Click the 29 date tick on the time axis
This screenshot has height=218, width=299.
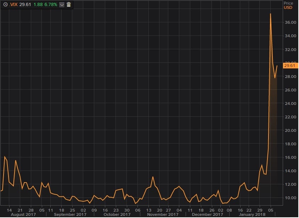[x=260, y=210]
